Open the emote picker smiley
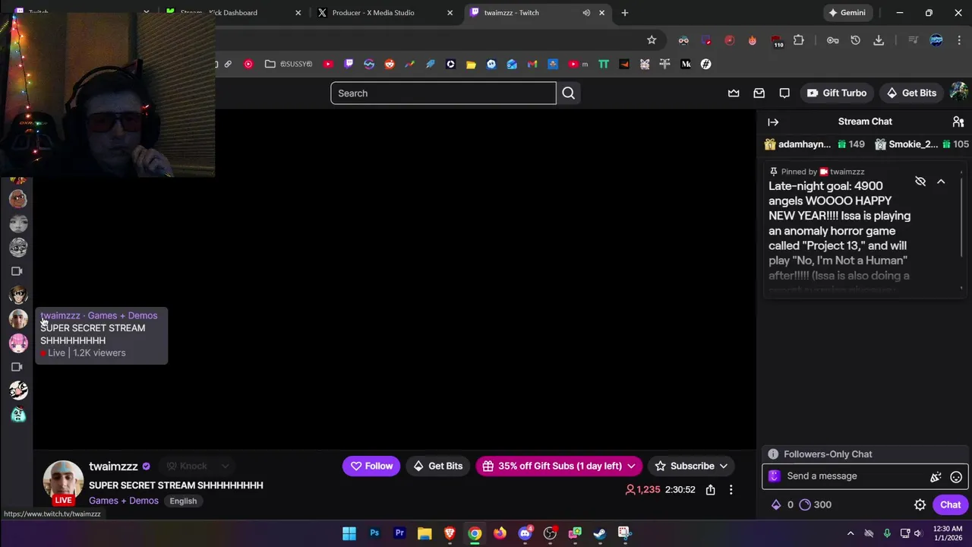 pos(956,477)
